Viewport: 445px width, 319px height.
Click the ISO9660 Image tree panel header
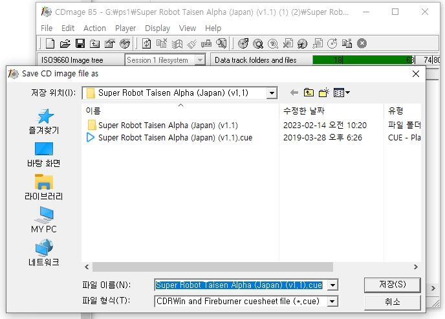(x=72, y=60)
